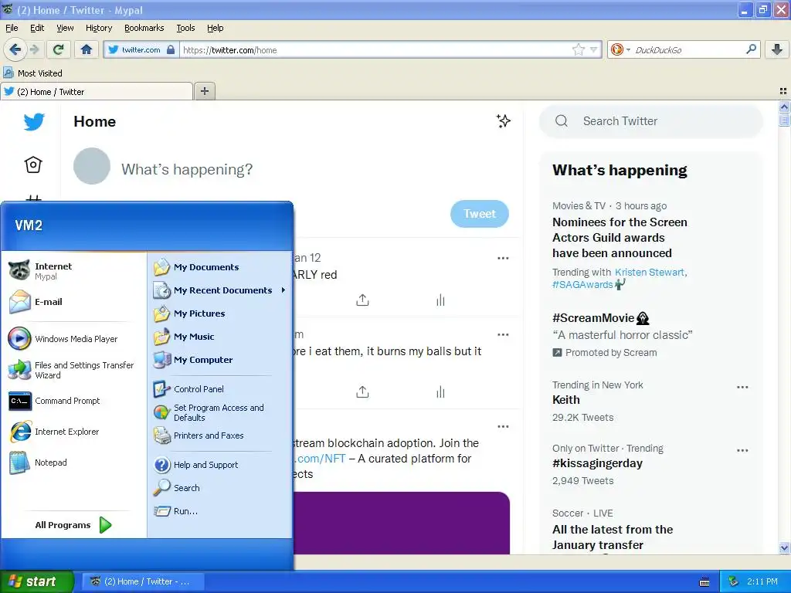Open the Kristen Stewart trending link
Viewport: 791px width, 593px height.
click(649, 273)
